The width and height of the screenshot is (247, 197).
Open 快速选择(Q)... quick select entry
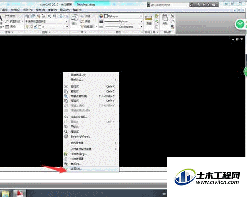(91, 154)
